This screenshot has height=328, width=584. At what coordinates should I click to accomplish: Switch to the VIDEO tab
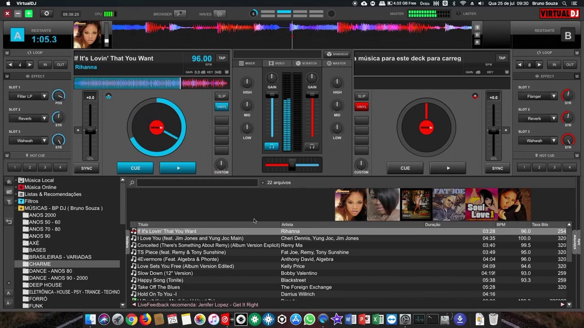tap(276, 63)
